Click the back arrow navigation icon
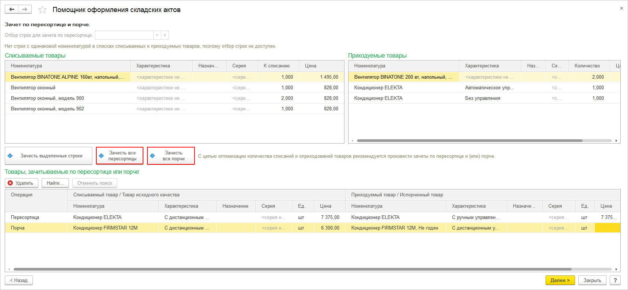The image size is (628, 290). 12,9
